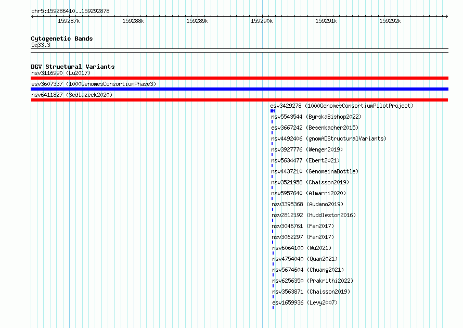Screen dimensions: 463x328
Task: Click the 159288k ruler mark
Action: click(133, 21)
